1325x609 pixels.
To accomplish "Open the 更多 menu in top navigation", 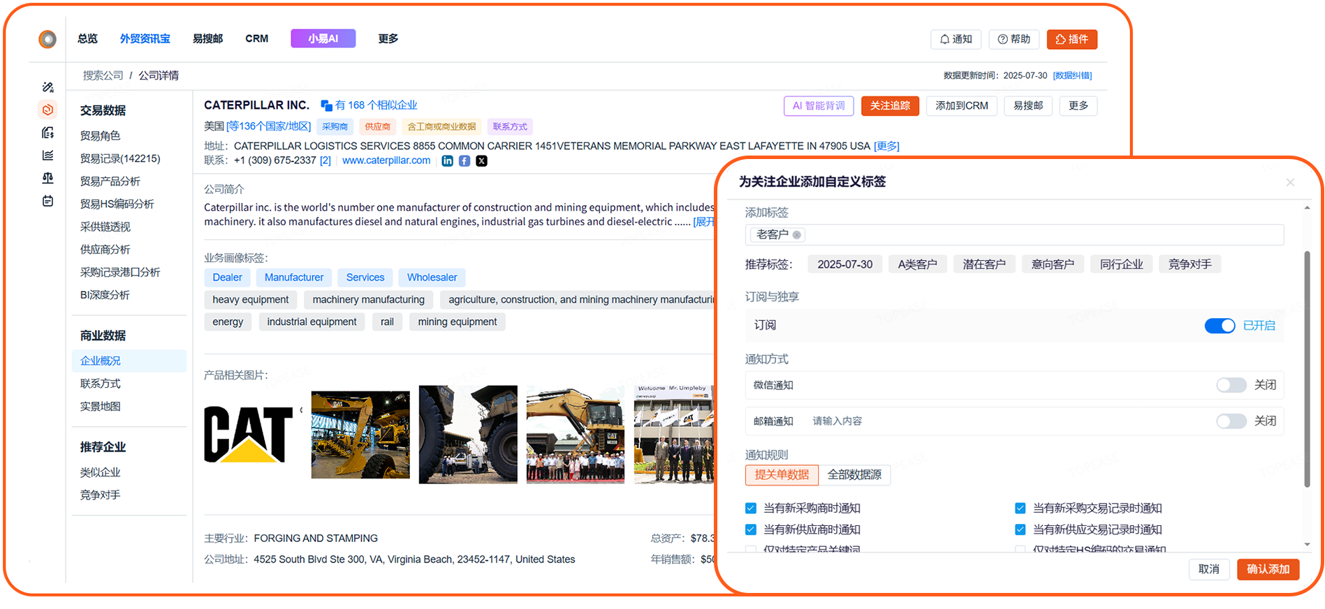I will coord(388,39).
